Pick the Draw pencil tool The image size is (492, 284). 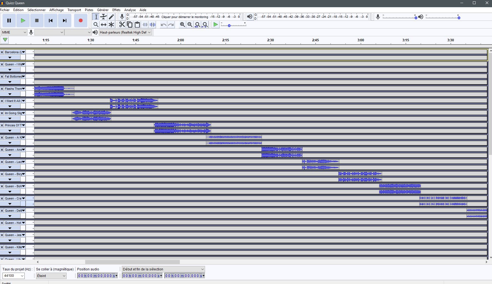coord(111,17)
